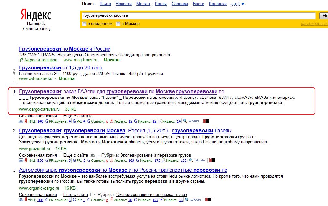328x206 pixels.
Task: Open 'Еще с сайта' link with 165 pages
Action: (76, 155)
